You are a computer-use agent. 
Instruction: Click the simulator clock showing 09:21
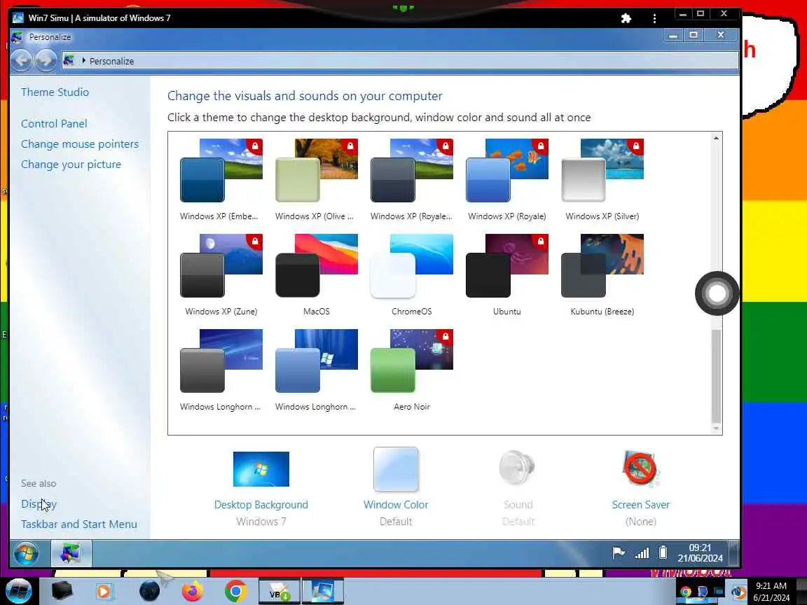pos(700,553)
